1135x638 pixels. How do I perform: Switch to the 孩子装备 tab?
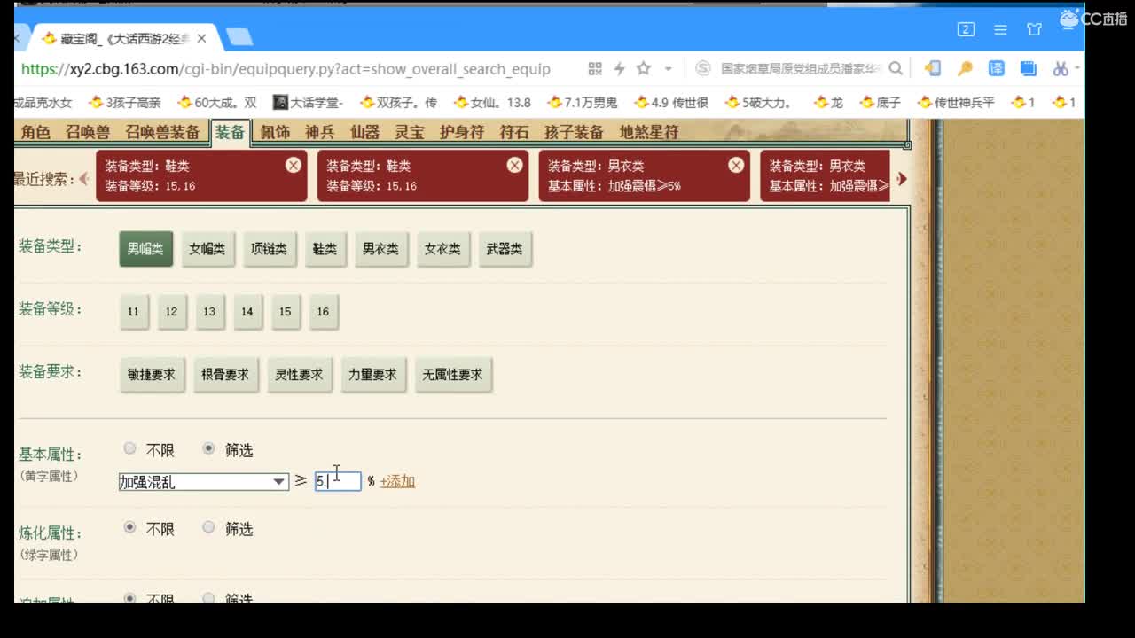574,132
